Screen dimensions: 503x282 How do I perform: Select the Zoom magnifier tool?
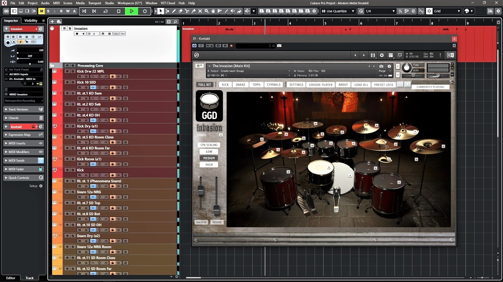click(x=207, y=11)
